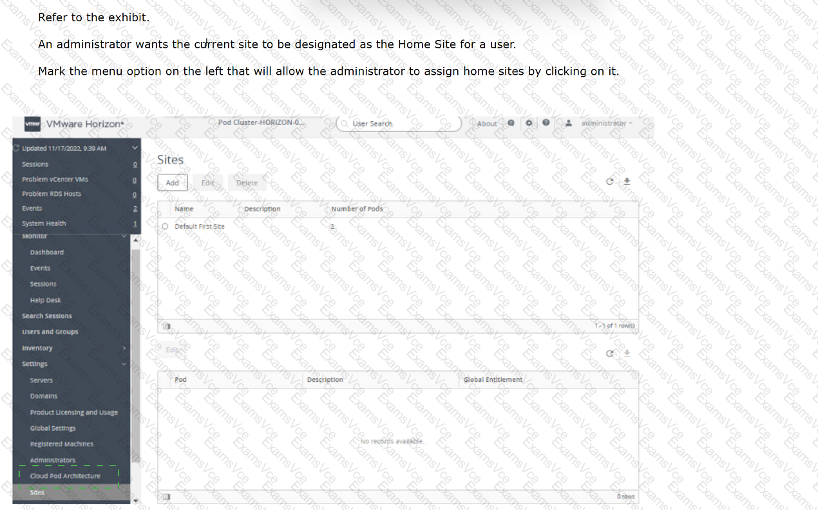Collapse the Monitor section chevron

point(124,236)
